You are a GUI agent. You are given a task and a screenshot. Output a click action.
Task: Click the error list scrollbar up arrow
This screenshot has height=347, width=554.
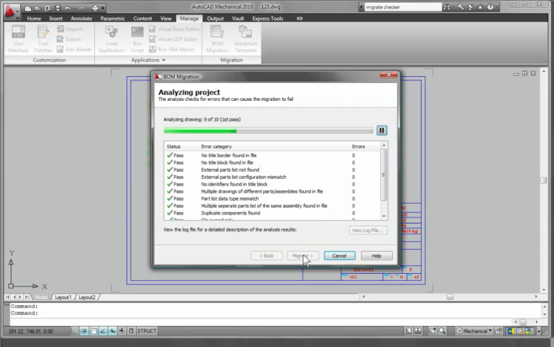click(384, 145)
